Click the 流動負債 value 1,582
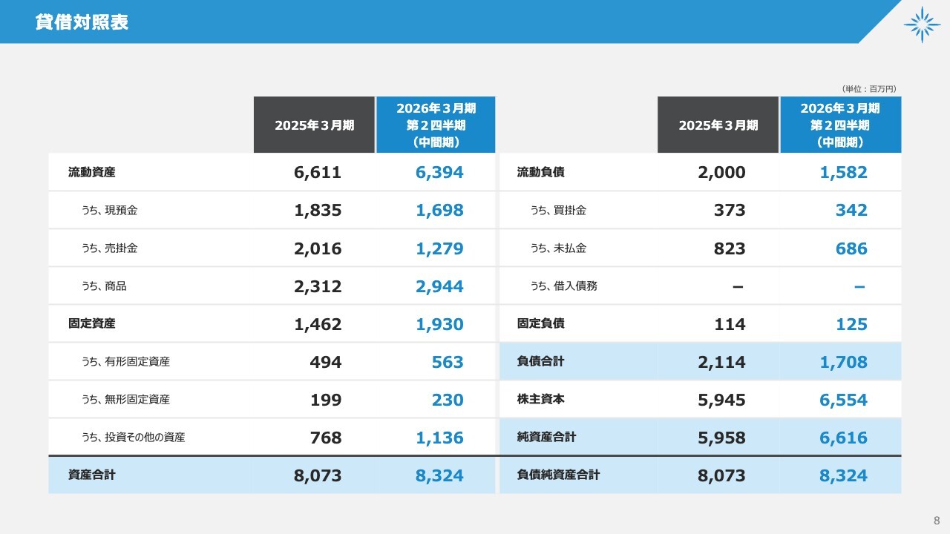Image resolution: width=950 pixels, height=534 pixels. [843, 173]
